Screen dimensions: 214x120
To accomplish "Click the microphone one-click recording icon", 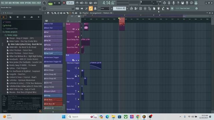I will pyautogui.click(x=174, y=3).
